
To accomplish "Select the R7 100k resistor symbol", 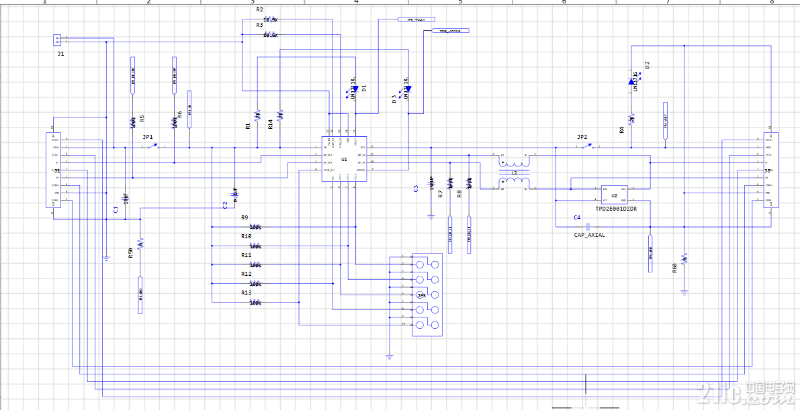I will coord(450,182).
